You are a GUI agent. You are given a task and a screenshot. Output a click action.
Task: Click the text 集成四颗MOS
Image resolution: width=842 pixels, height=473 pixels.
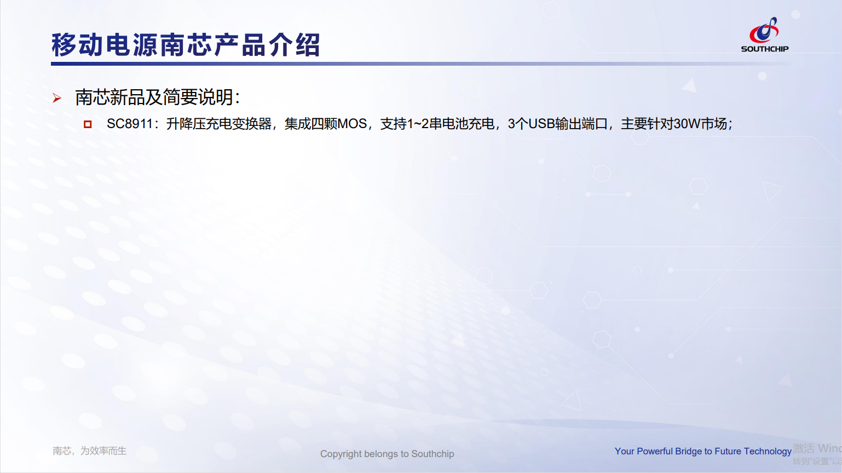[325, 124]
